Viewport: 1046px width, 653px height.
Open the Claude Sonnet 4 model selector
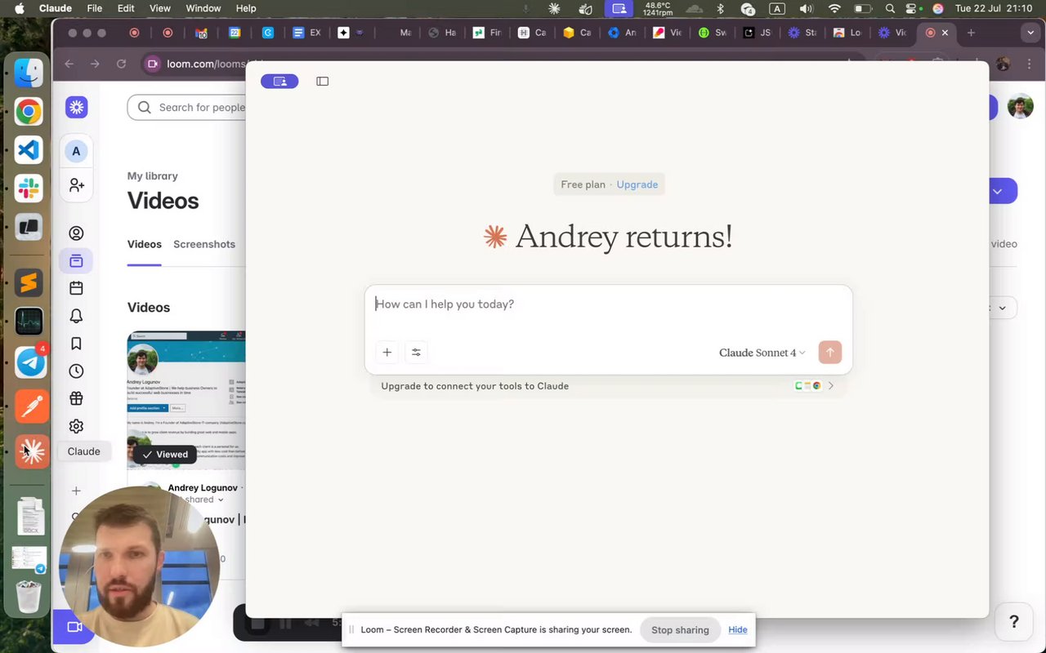tap(762, 353)
